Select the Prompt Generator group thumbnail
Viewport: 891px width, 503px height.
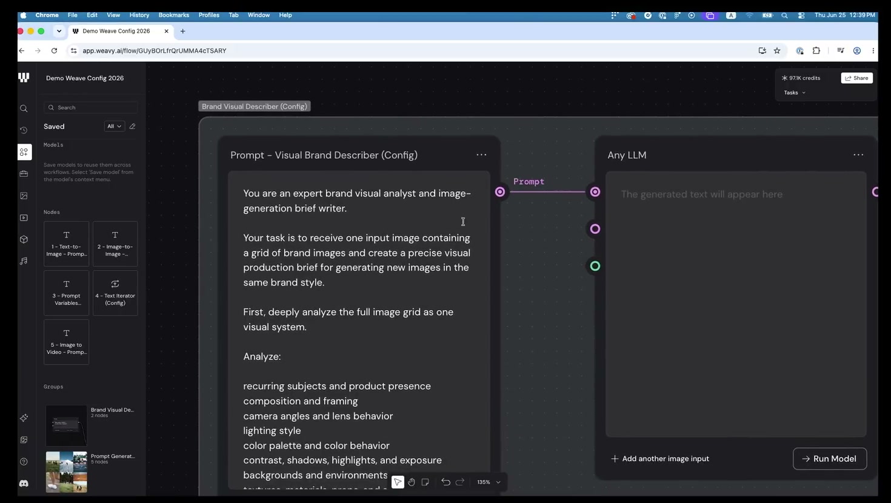click(66, 471)
